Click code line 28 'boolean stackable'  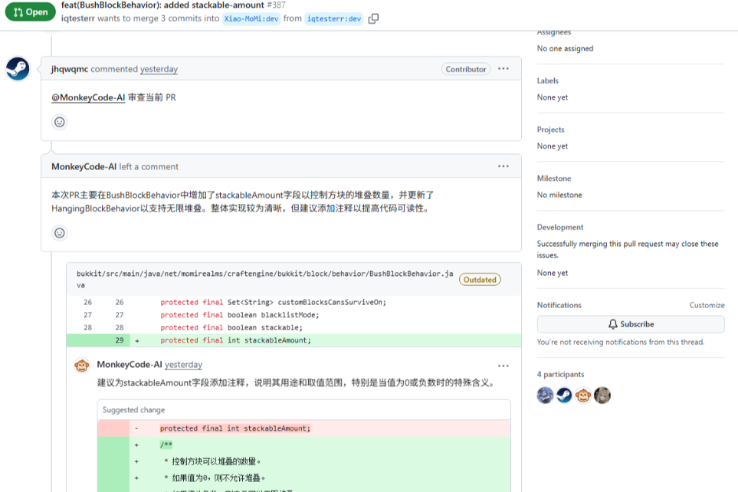tap(294, 328)
